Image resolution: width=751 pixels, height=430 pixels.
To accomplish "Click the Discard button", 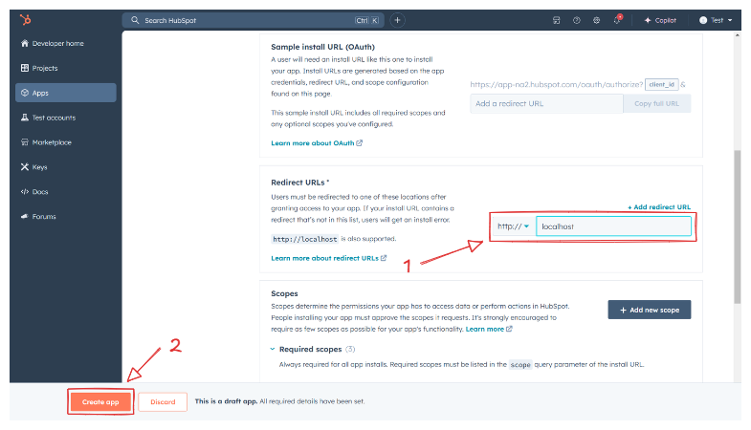I will [x=163, y=401].
